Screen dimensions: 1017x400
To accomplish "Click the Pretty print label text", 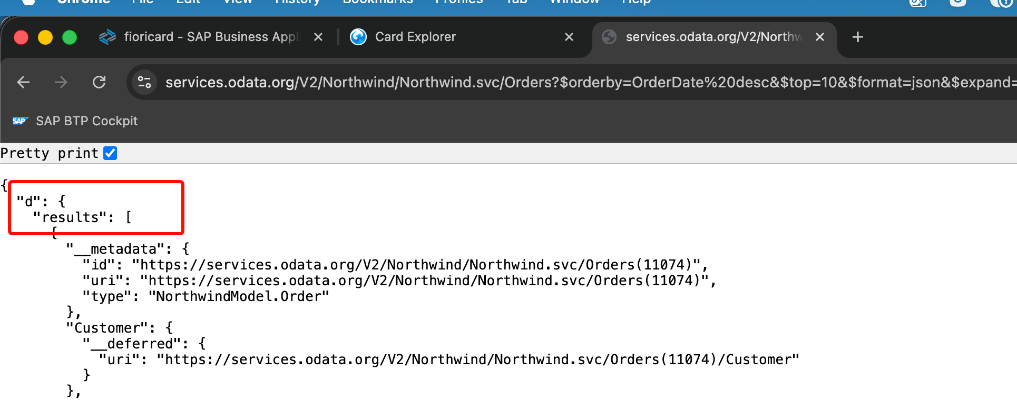I will click(x=50, y=153).
